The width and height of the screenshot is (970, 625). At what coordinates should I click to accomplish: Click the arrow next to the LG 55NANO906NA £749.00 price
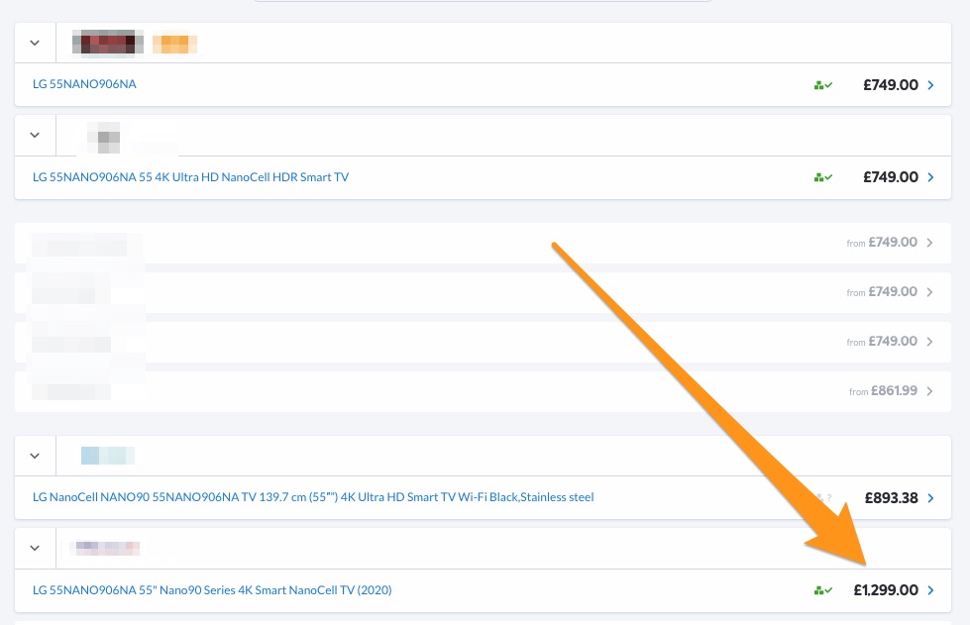[930, 85]
